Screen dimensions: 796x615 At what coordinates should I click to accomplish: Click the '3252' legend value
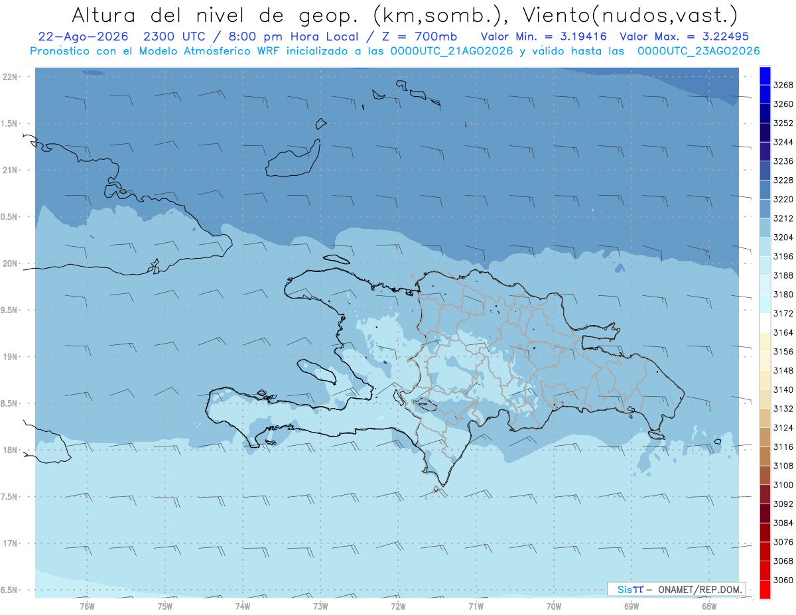tap(783, 123)
